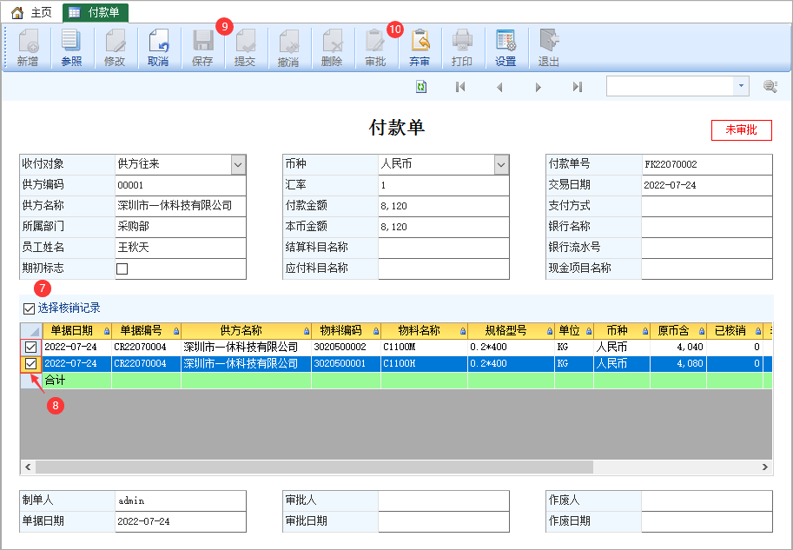
Task: Click the green refresh document icon
Action: pos(420,87)
